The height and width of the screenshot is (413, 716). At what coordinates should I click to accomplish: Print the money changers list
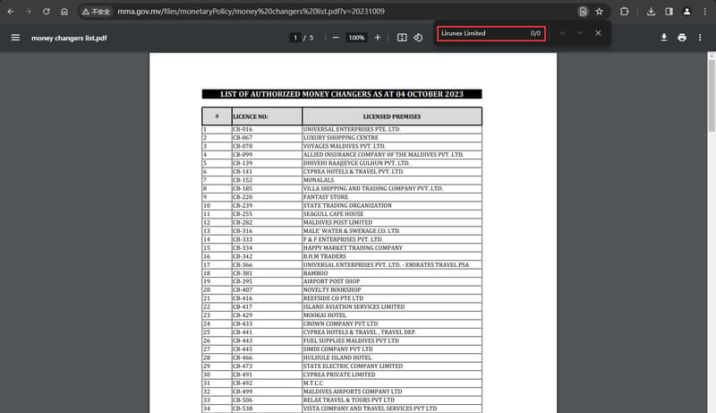tap(682, 38)
